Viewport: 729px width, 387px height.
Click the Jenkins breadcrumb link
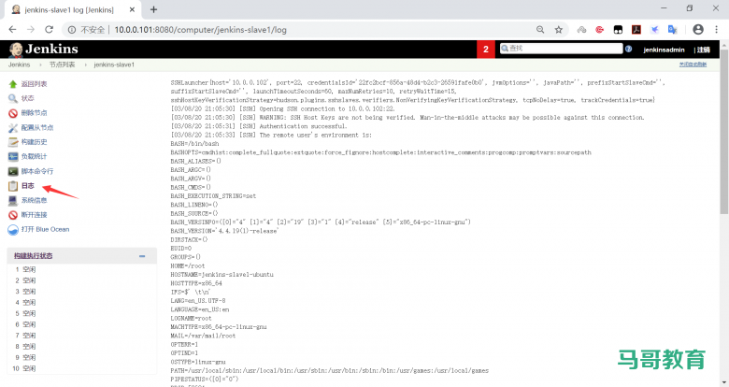point(19,64)
